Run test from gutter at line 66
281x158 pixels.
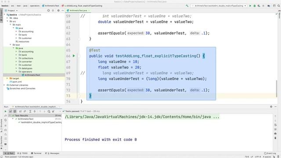coord(74,56)
